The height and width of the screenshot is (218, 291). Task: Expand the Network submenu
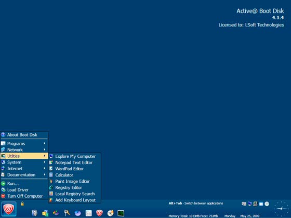(24, 149)
